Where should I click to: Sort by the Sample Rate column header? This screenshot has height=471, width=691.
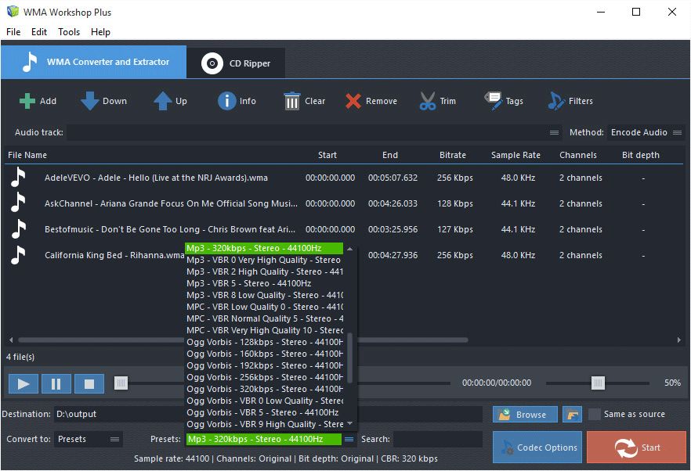tap(516, 155)
